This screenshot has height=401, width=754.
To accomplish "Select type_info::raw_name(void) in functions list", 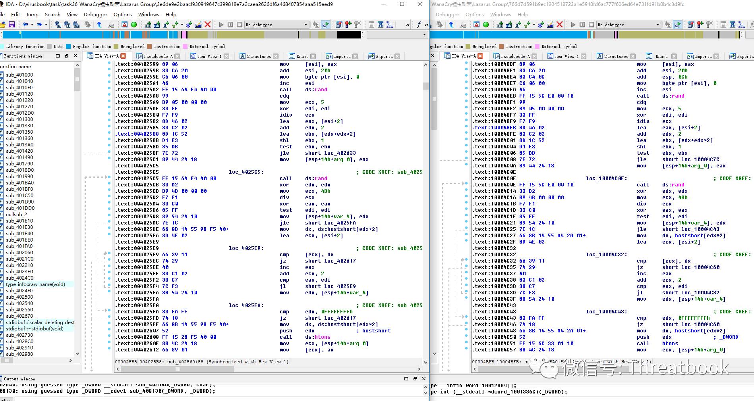I will point(35,284).
